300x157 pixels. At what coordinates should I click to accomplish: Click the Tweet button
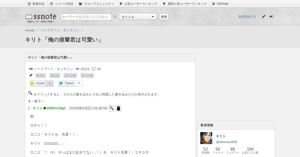pos(66,83)
